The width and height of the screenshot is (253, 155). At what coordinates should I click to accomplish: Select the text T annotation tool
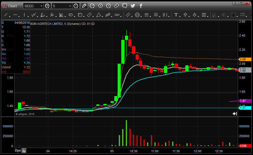(x=176, y=15)
